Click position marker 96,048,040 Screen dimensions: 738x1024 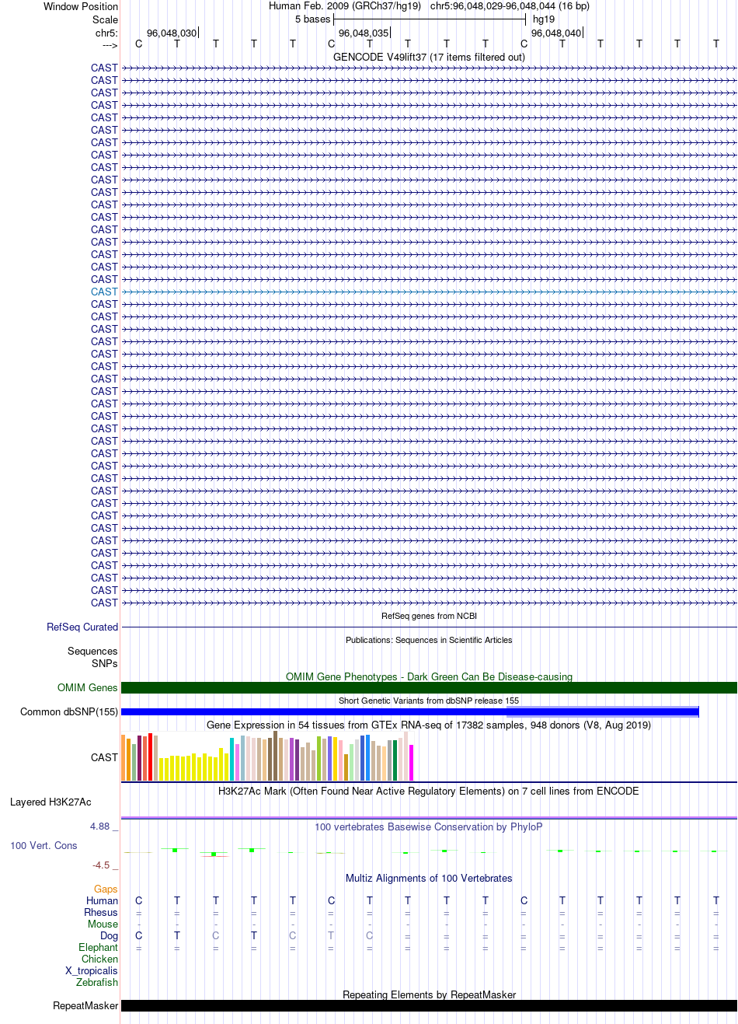[x=556, y=33]
